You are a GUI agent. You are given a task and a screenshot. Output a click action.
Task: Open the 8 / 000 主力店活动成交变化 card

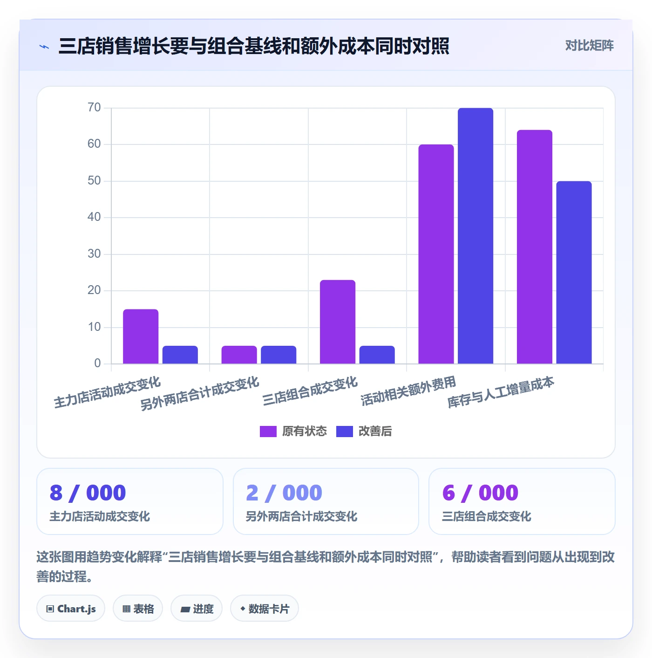coord(130,501)
